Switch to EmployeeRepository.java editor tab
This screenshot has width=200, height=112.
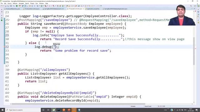pyautogui.click(x=12, y=9)
